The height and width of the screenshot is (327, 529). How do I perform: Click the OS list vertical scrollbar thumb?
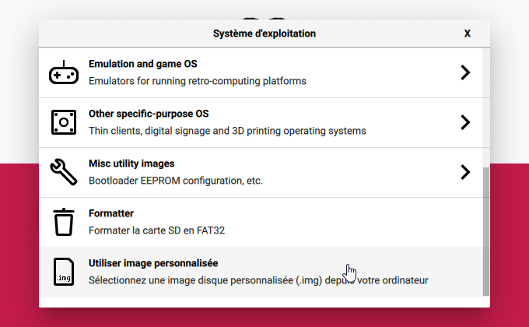tap(485, 231)
